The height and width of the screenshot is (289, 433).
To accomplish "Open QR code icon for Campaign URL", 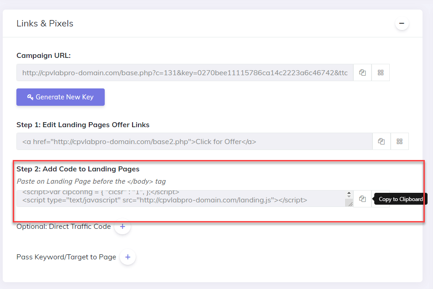I will click(381, 72).
